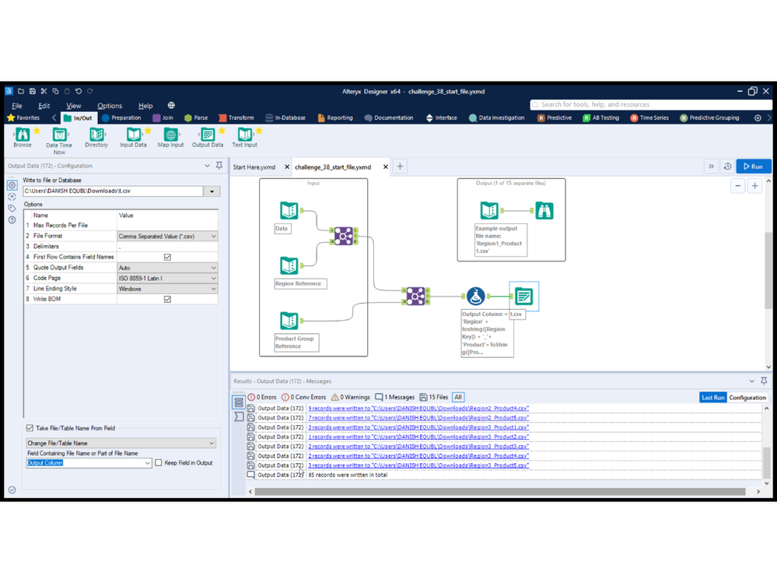777x583 pixels.
Task: Click the results horizontal scrollbar
Action: click(500, 491)
